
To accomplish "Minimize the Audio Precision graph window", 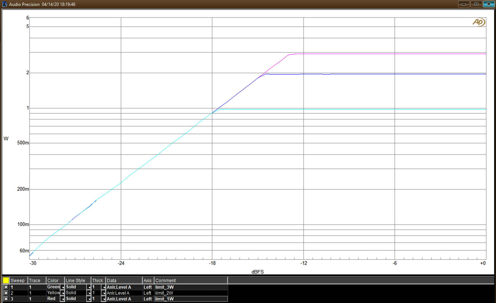I will [x=464, y=4].
